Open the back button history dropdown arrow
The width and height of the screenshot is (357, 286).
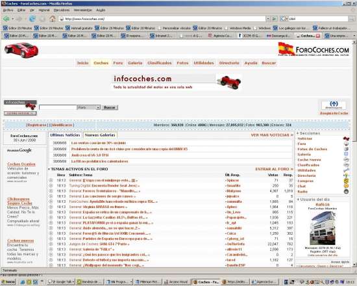pyautogui.click(x=13, y=19)
